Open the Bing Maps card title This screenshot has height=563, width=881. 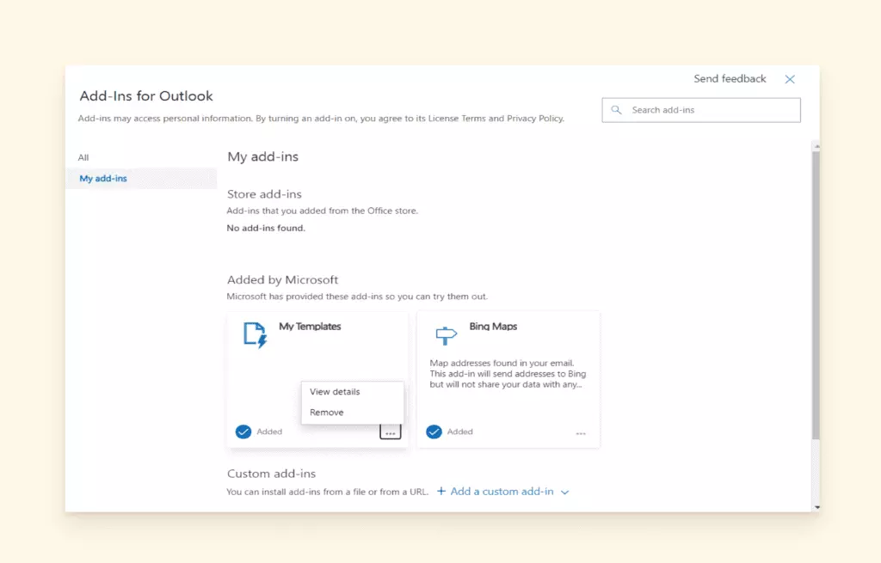(493, 327)
